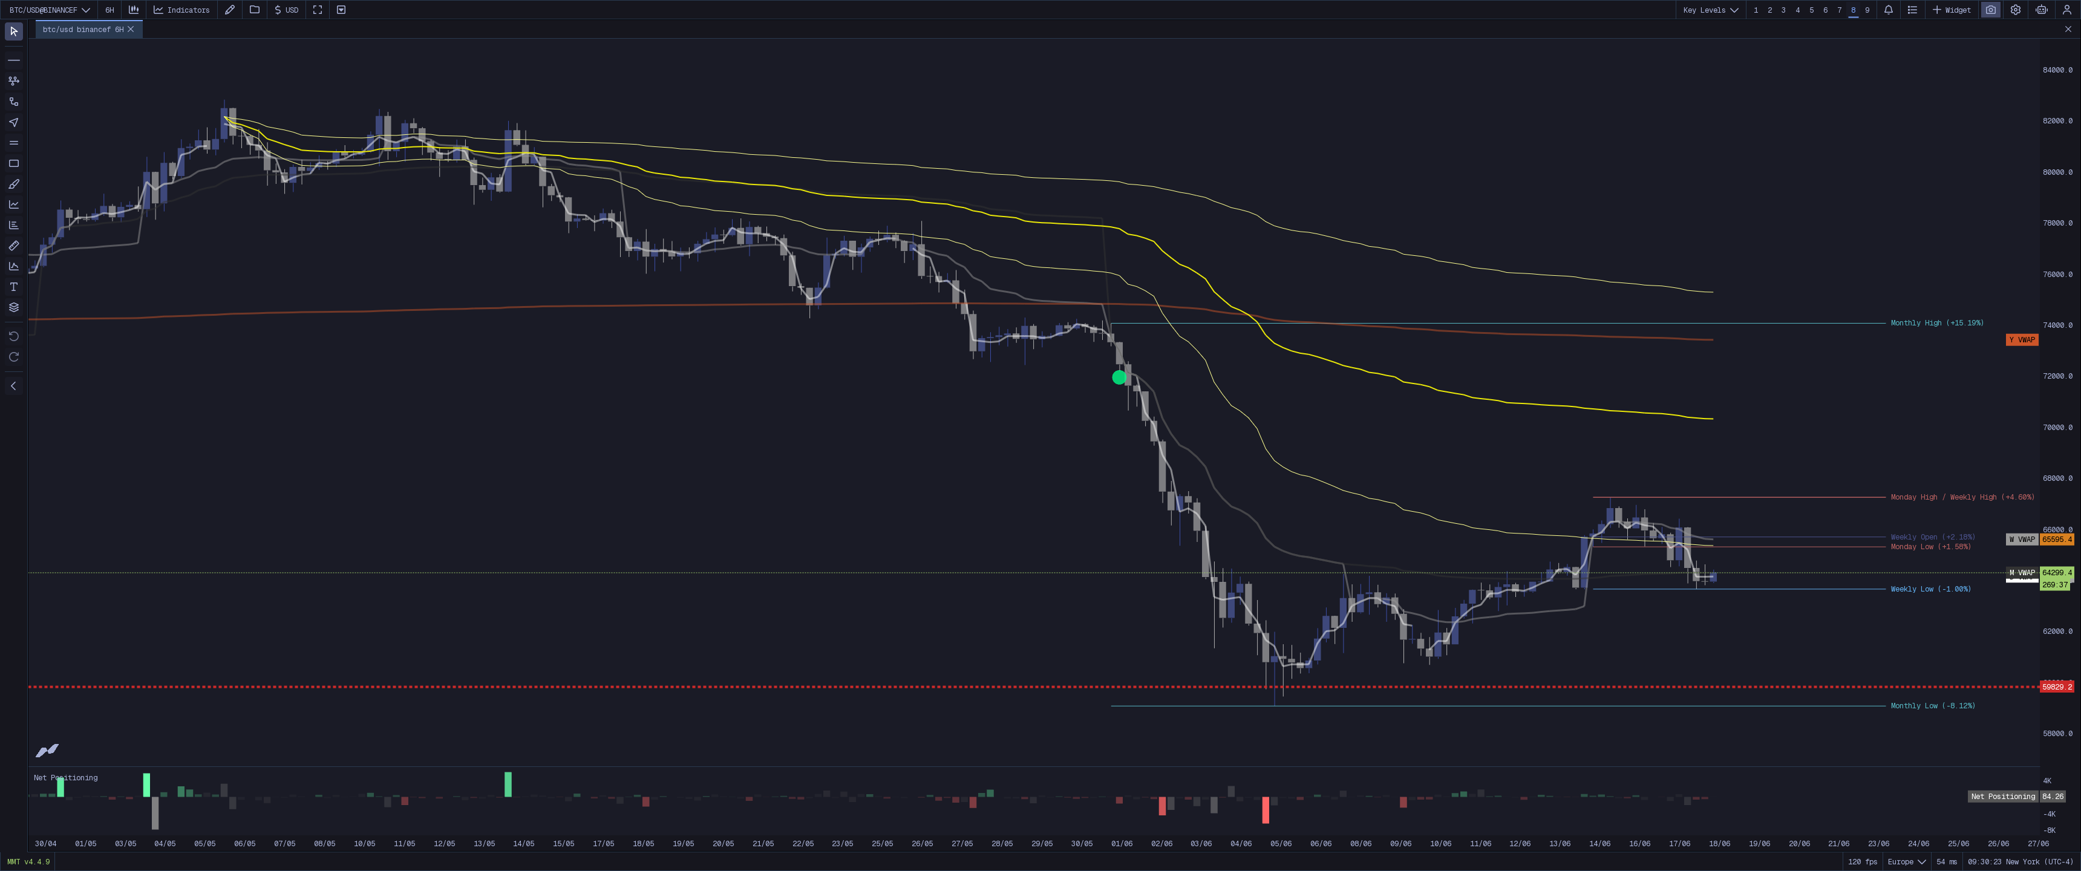
Task: Click the Weekly Low (-1.00%) label
Action: (1930, 589)
